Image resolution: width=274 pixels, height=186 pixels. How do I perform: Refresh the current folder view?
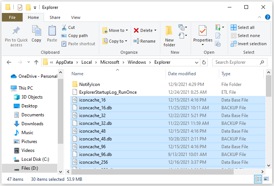[x=204, y=62]
